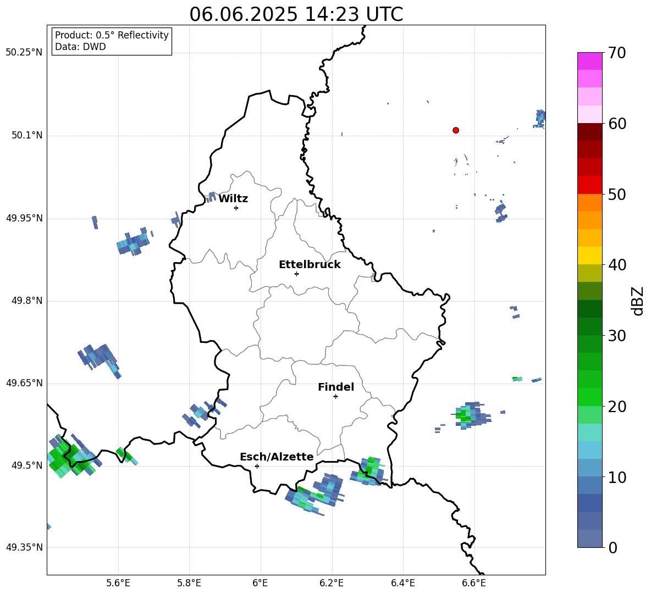Click the yellow colorbar swatch above 40
651x594 pixels.
589,256
